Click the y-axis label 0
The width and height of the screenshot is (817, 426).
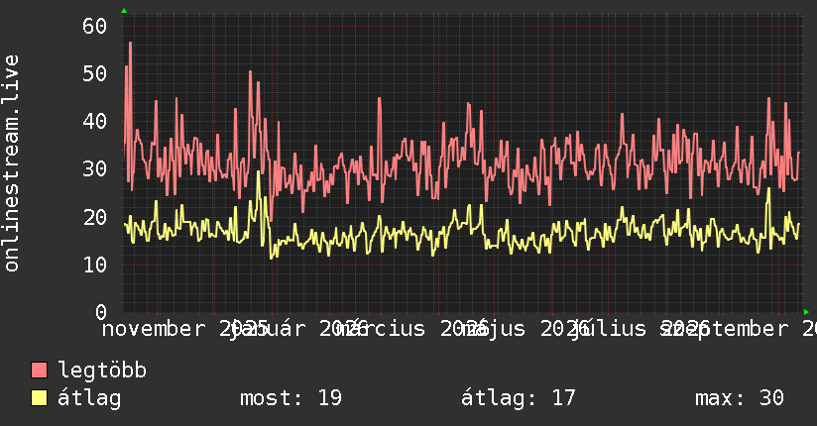point(101,312)
